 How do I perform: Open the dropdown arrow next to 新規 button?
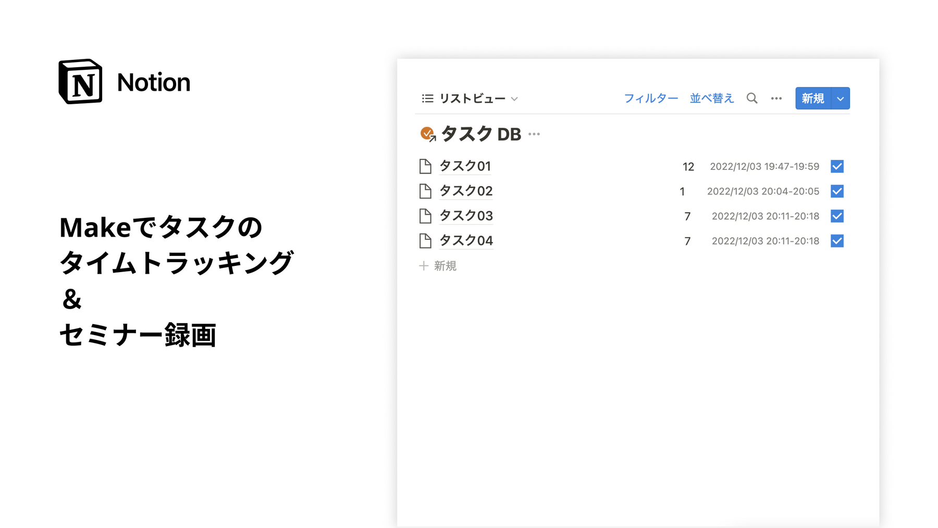click(x=840, y=99)
